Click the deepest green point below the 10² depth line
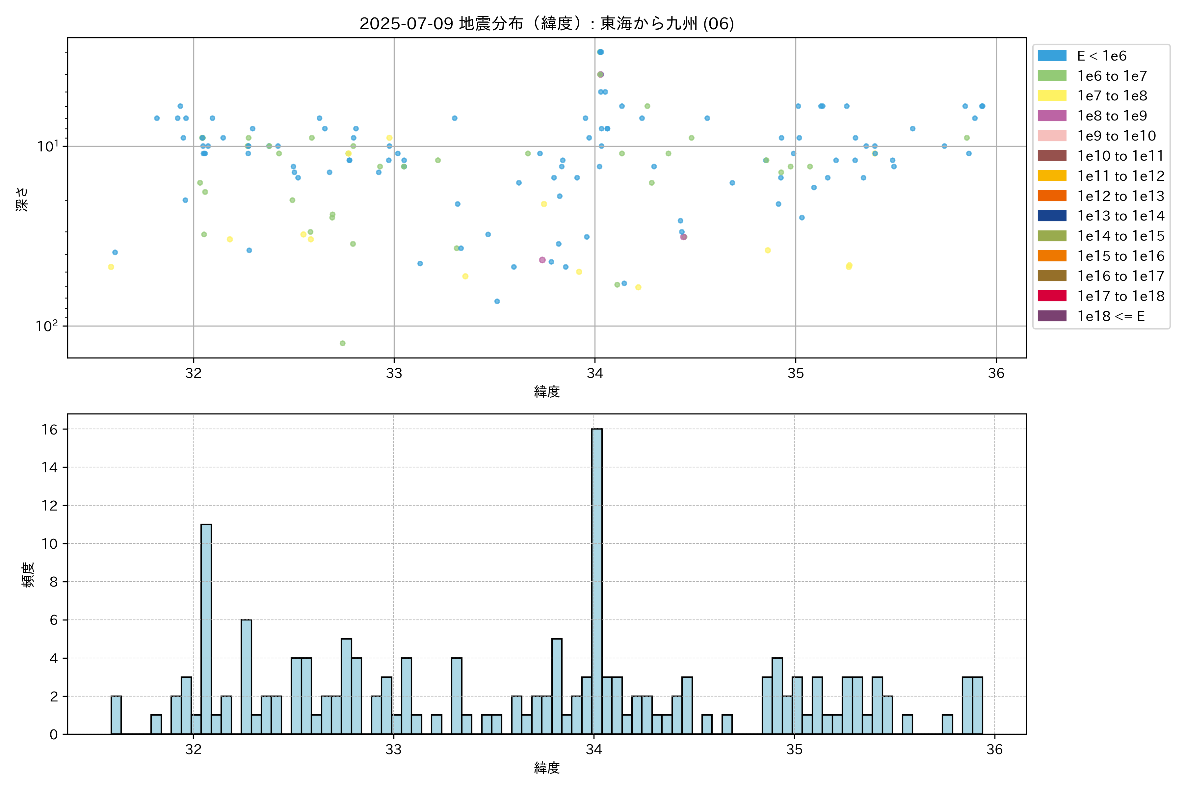The height and width of the screenshot is (790, 1185). 343,344
